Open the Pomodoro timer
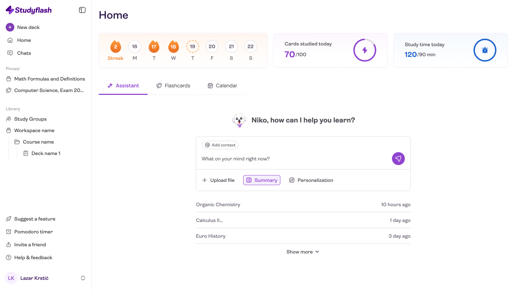This screenshot has height=290, width=515. [x=33, y=232]
